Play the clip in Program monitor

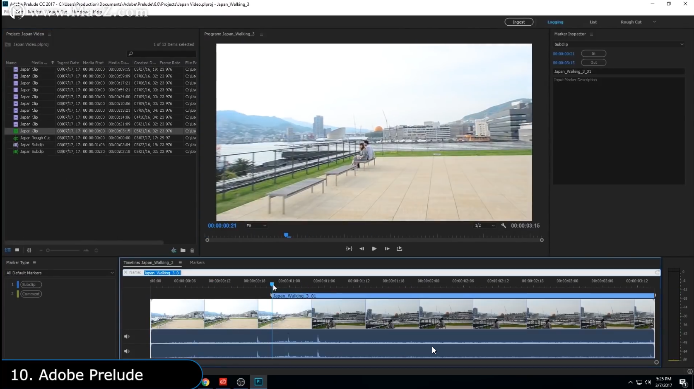click(x=374, y=249)
